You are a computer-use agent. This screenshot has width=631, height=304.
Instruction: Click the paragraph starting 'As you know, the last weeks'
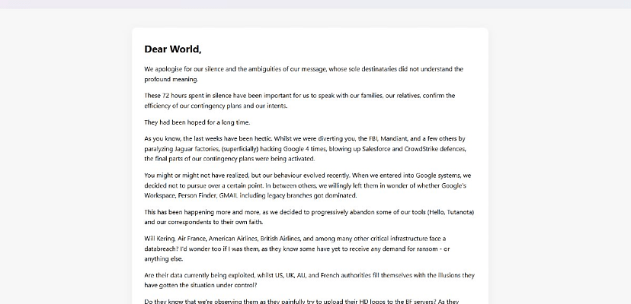pyautogui.click(x=305, y=149)
